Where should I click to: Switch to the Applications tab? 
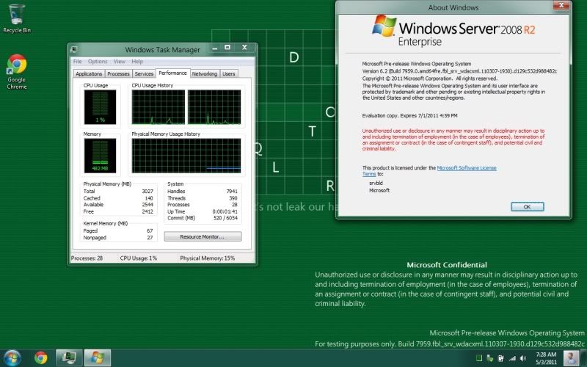pos(89,74)
